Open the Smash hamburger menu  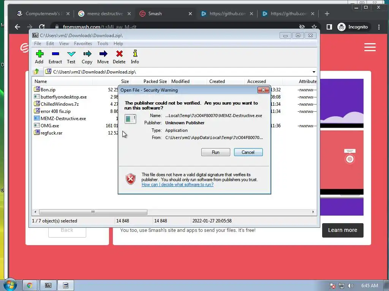[x=370, y=47]
